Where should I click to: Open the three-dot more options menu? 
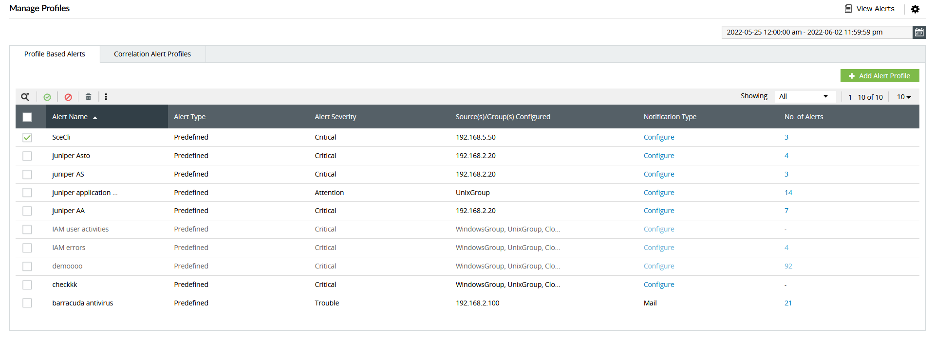pyautogui.click(x=106, y=97)
